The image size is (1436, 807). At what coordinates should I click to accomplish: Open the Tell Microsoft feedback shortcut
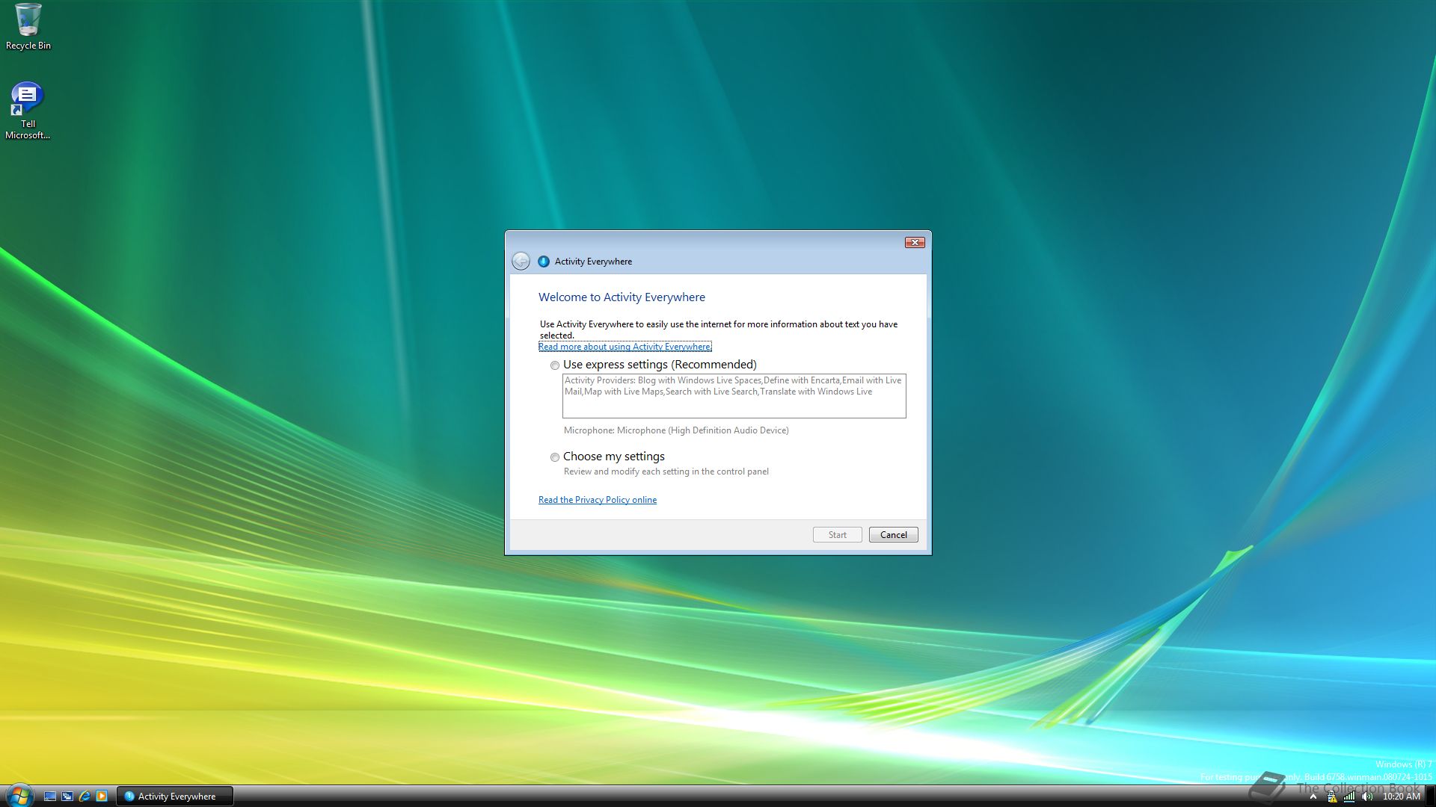pyautogui.click(x=28, y=110)
